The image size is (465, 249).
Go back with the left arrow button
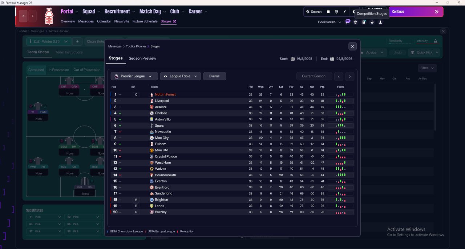coord(23,16)
